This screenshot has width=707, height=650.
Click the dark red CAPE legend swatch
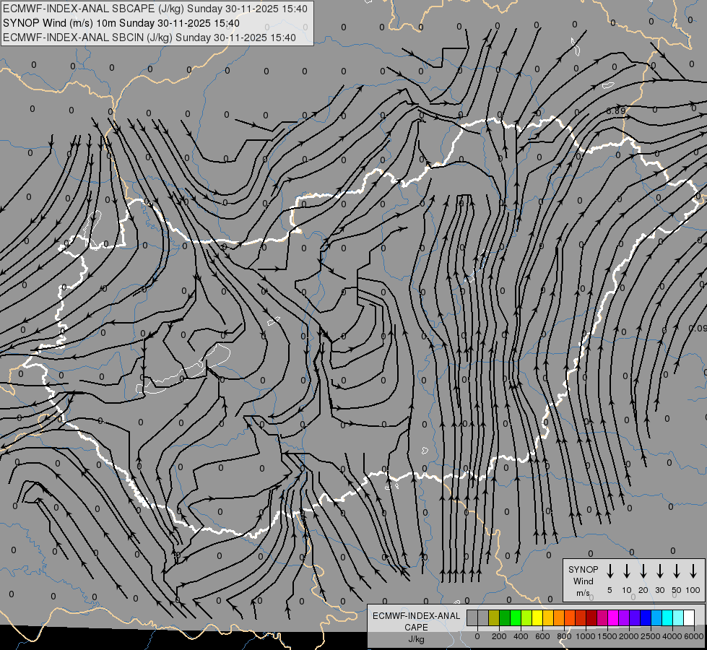591,617
